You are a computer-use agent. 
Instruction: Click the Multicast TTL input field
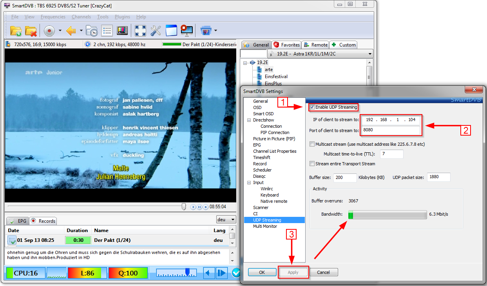click(x=391, y=154)
